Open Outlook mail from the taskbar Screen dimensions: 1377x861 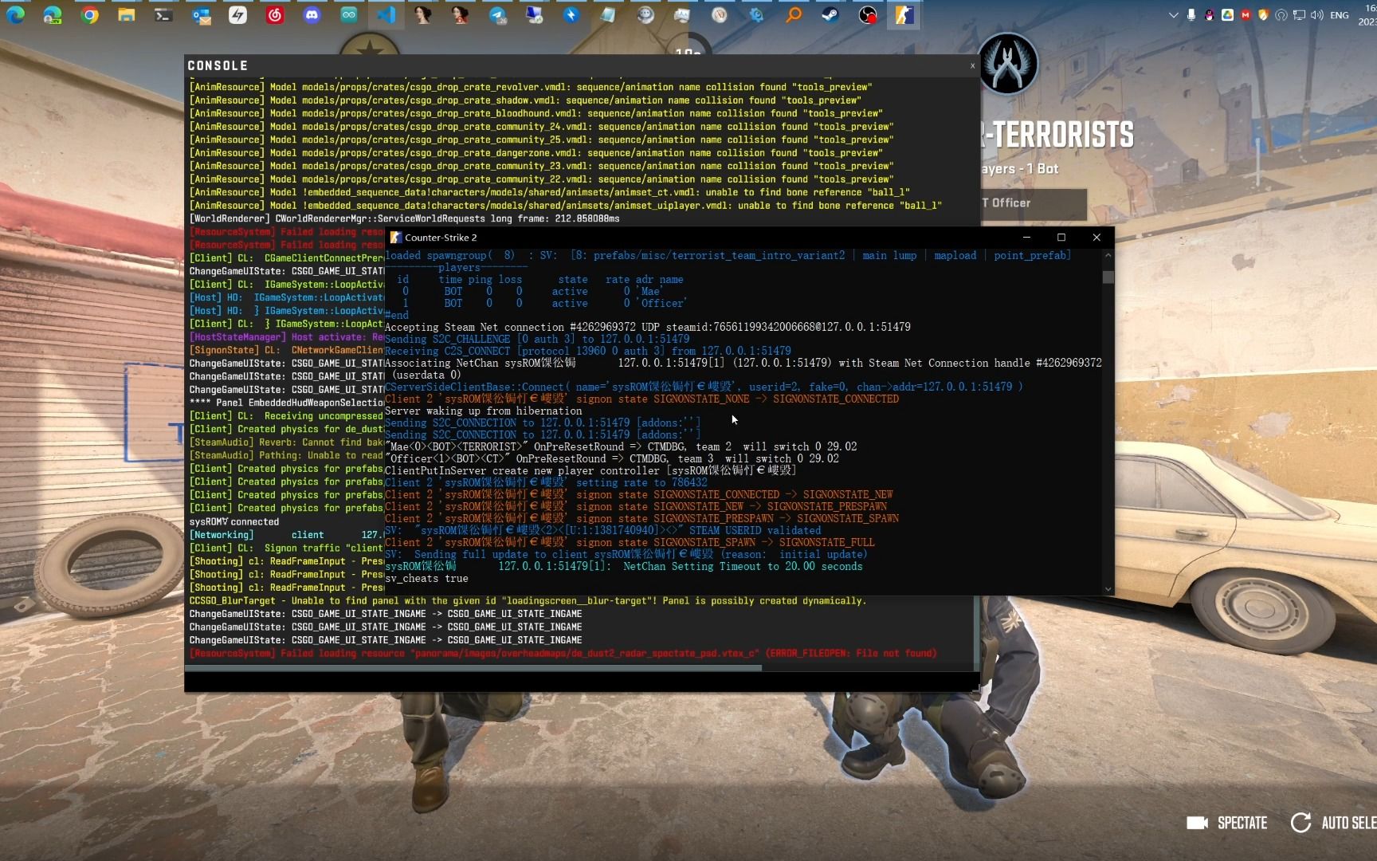(201, 14)
